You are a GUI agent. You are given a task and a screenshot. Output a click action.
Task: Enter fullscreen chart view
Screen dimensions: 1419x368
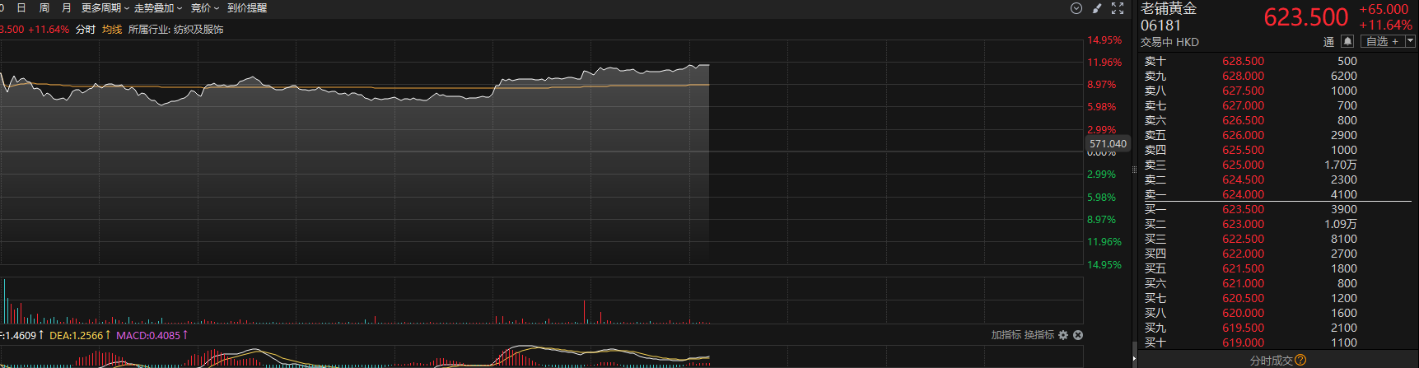pos(1118,8)
